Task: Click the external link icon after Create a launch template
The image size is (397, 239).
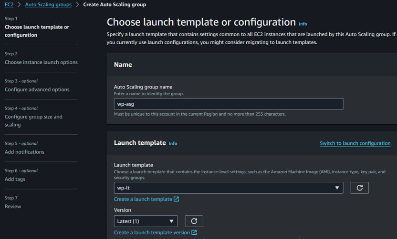Action: pyautogui.click(x=177, y=199)
